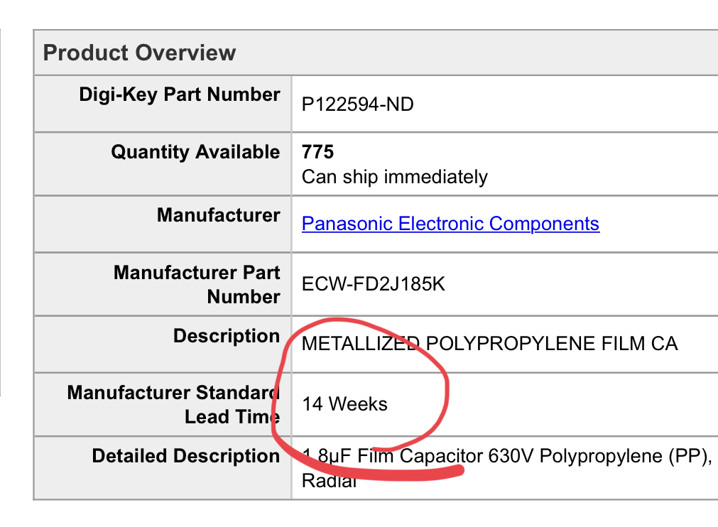Click the word Radial in detailed description

click(x=329, y=481)
